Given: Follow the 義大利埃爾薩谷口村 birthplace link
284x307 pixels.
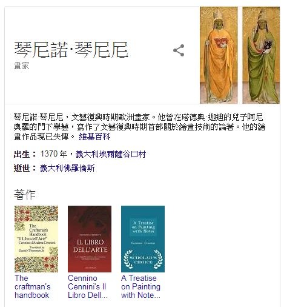Looking at the screenshot, I should [x=111, y=154].
